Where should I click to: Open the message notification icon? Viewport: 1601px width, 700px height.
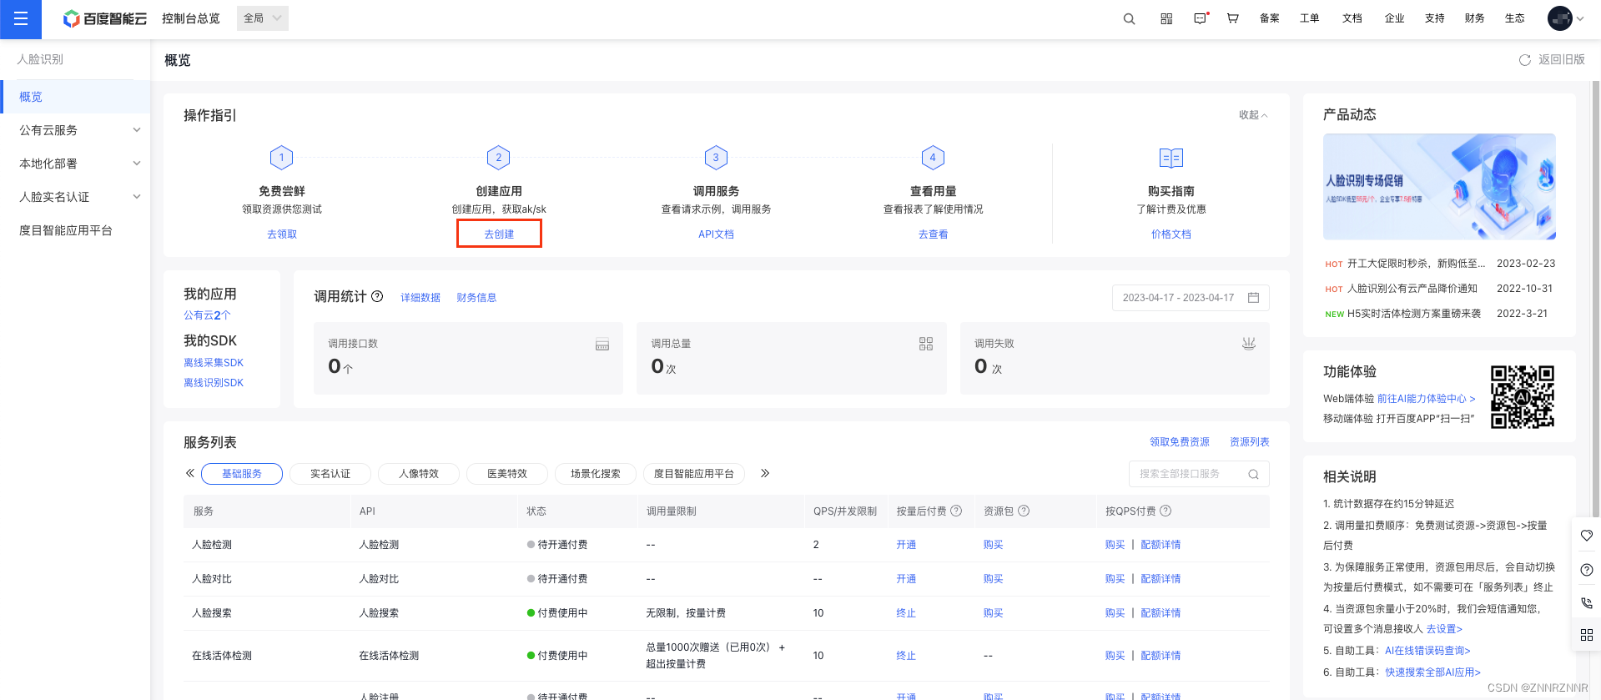click(1201, 18)
